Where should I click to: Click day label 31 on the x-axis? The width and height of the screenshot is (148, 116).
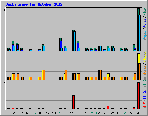pos(139,113)
